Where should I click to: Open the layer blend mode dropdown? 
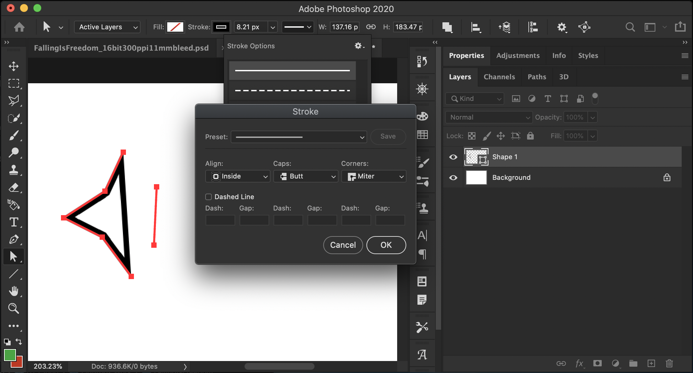[488, 117]
